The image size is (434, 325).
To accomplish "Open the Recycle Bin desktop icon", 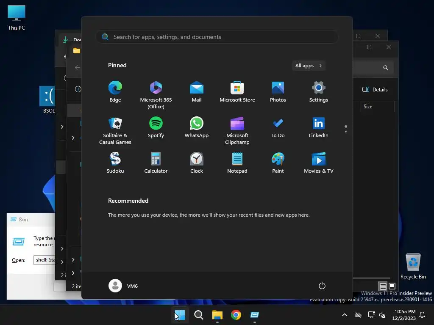I will [413, 267].
